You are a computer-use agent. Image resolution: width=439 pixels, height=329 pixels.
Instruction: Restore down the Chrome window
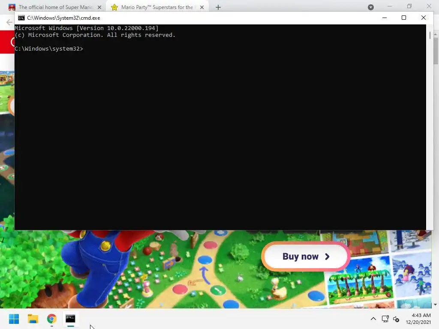pos(409,6)
